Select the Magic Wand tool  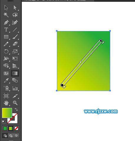coord(6,15)
